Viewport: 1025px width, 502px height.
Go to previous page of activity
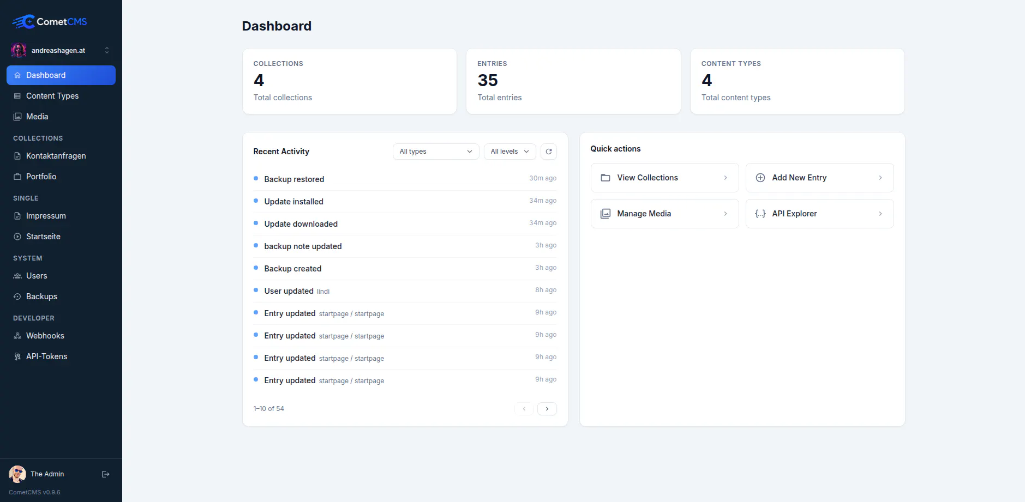[524, 409]
